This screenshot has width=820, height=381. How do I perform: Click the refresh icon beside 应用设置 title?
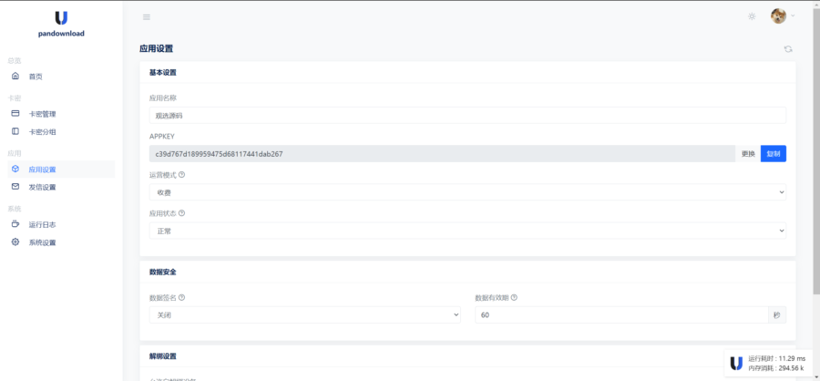pos(788,49)
